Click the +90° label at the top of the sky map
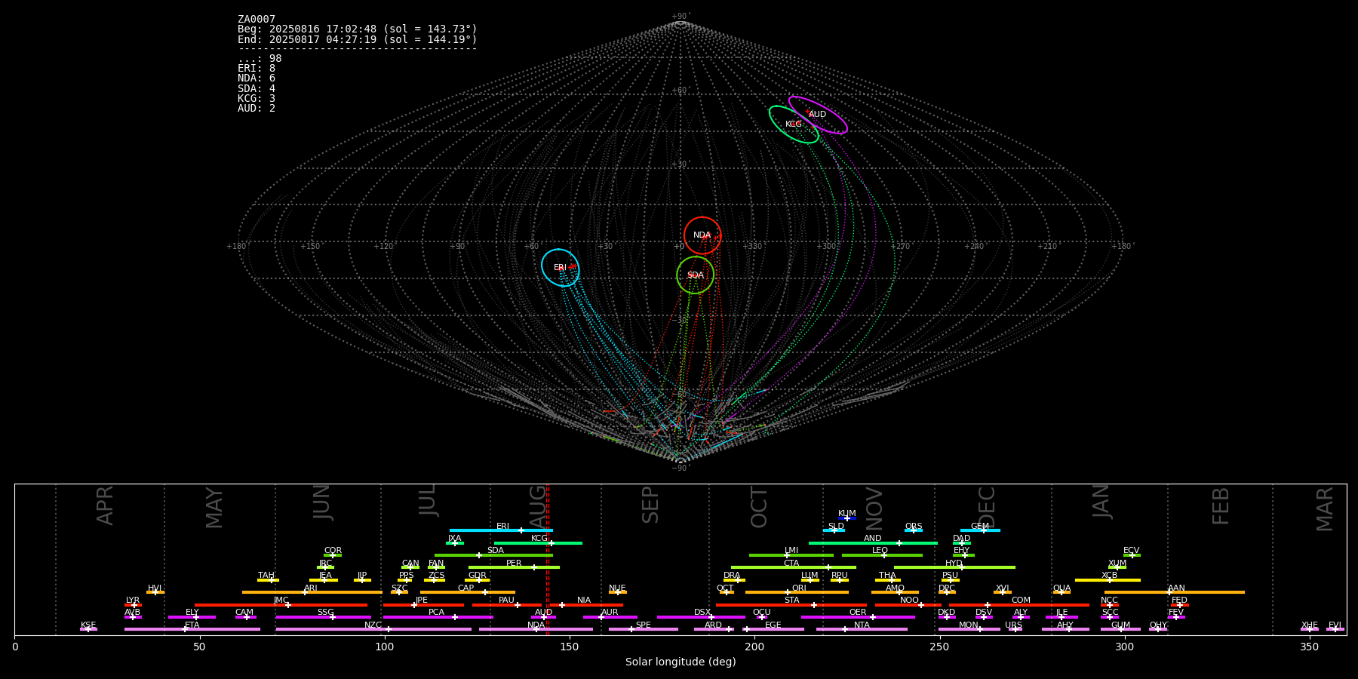The height and width of the screenshot is (679, 1358). pos(681,17)
